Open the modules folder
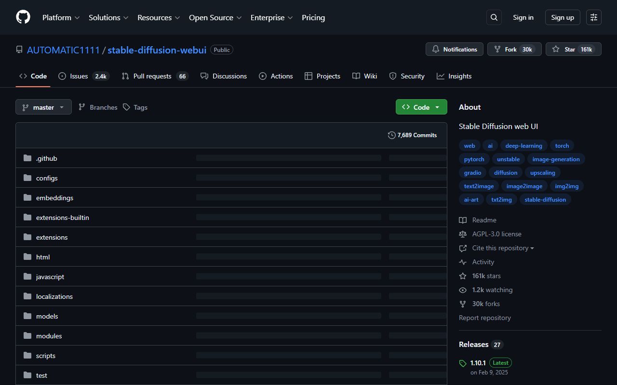This screenshot has width=617, height=385. point(49,335)
